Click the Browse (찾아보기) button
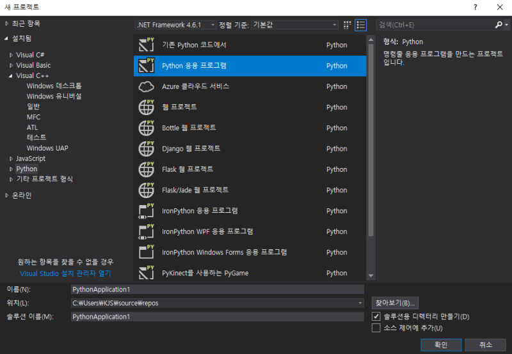 [395, 303]
